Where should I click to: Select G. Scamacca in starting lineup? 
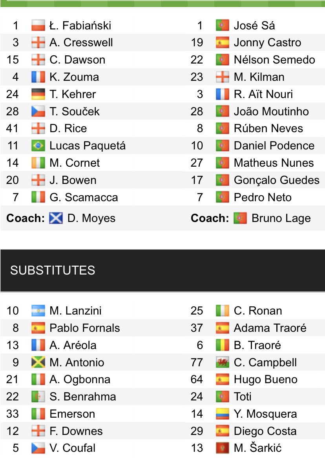pos(83,197)
